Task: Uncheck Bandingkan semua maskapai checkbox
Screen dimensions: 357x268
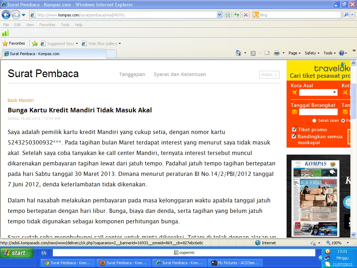Action: pyautogui.click(x=294, y=136)
